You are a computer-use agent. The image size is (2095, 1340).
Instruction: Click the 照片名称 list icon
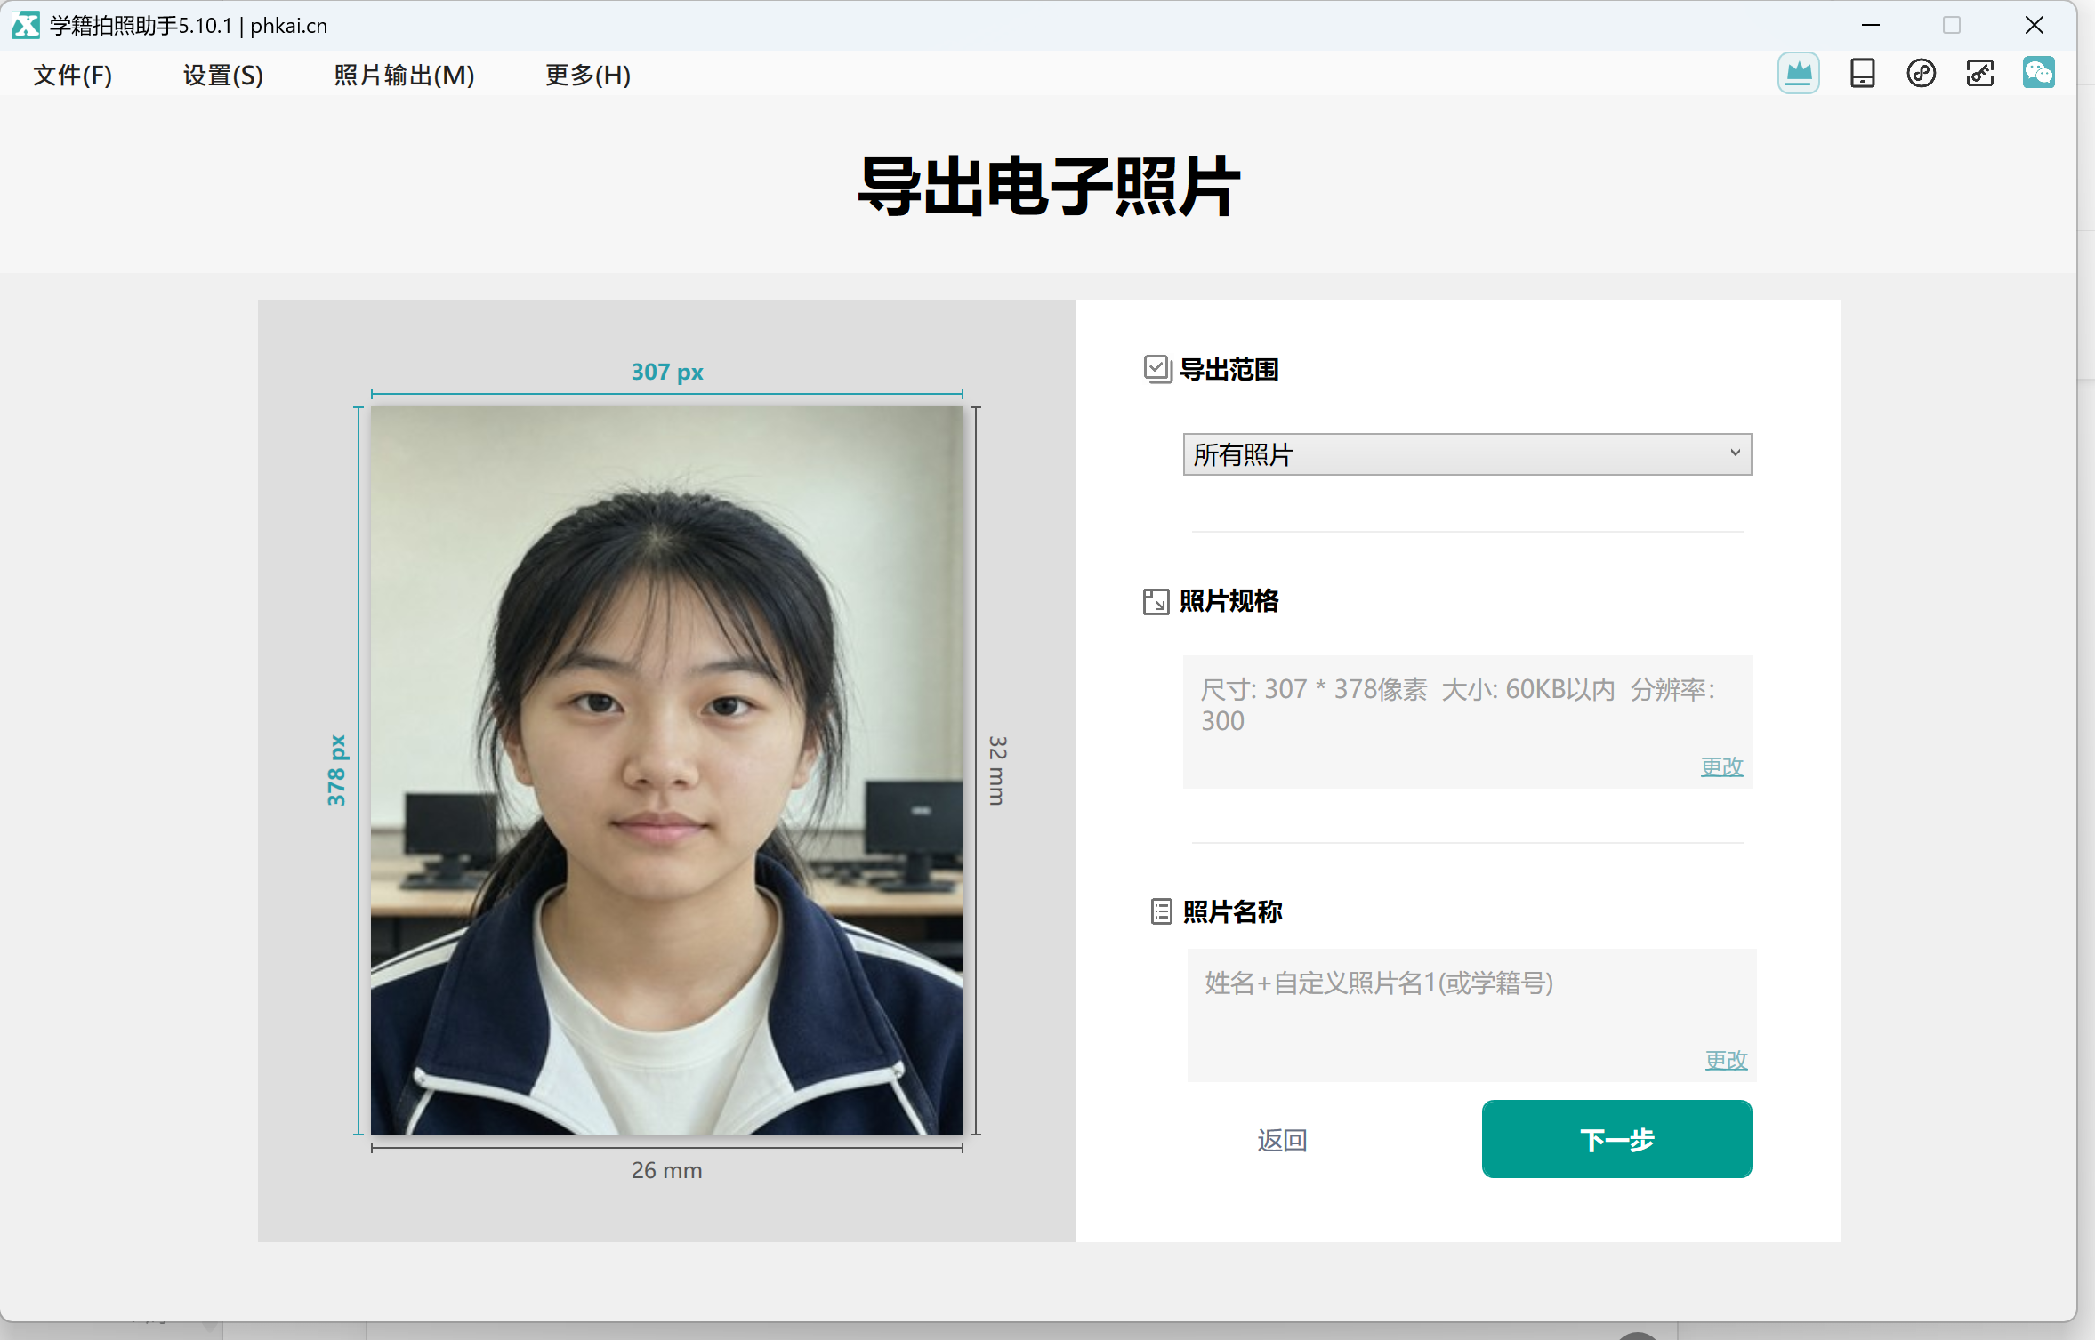coord(1161,911)
